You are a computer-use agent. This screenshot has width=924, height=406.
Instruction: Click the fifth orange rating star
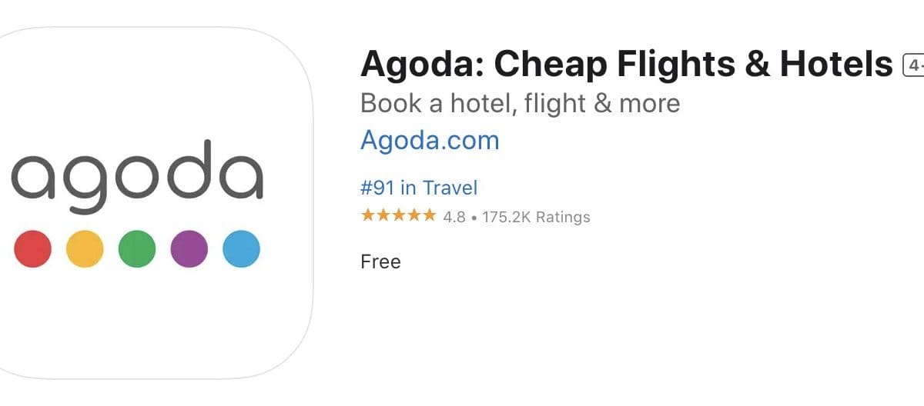click(429, 216)
